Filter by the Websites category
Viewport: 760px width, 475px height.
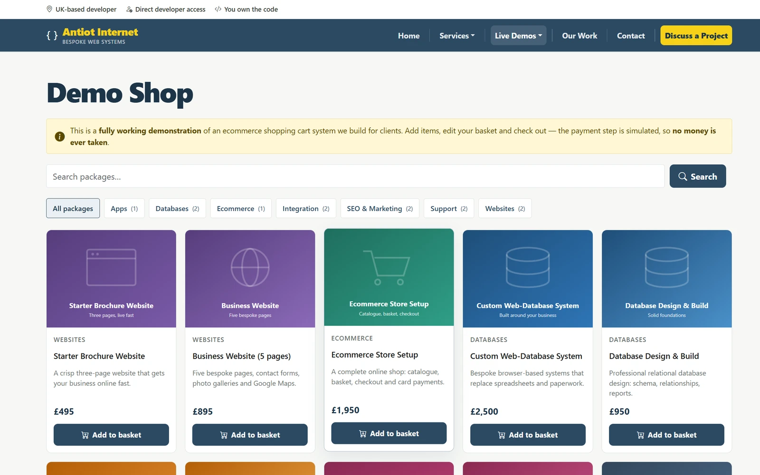pyautogui.click(x=505, y=209)
